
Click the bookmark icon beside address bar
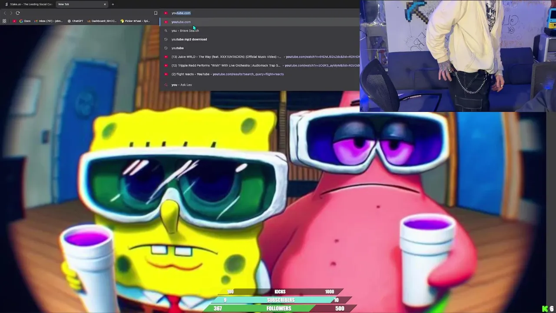click(x=156, y=13)
